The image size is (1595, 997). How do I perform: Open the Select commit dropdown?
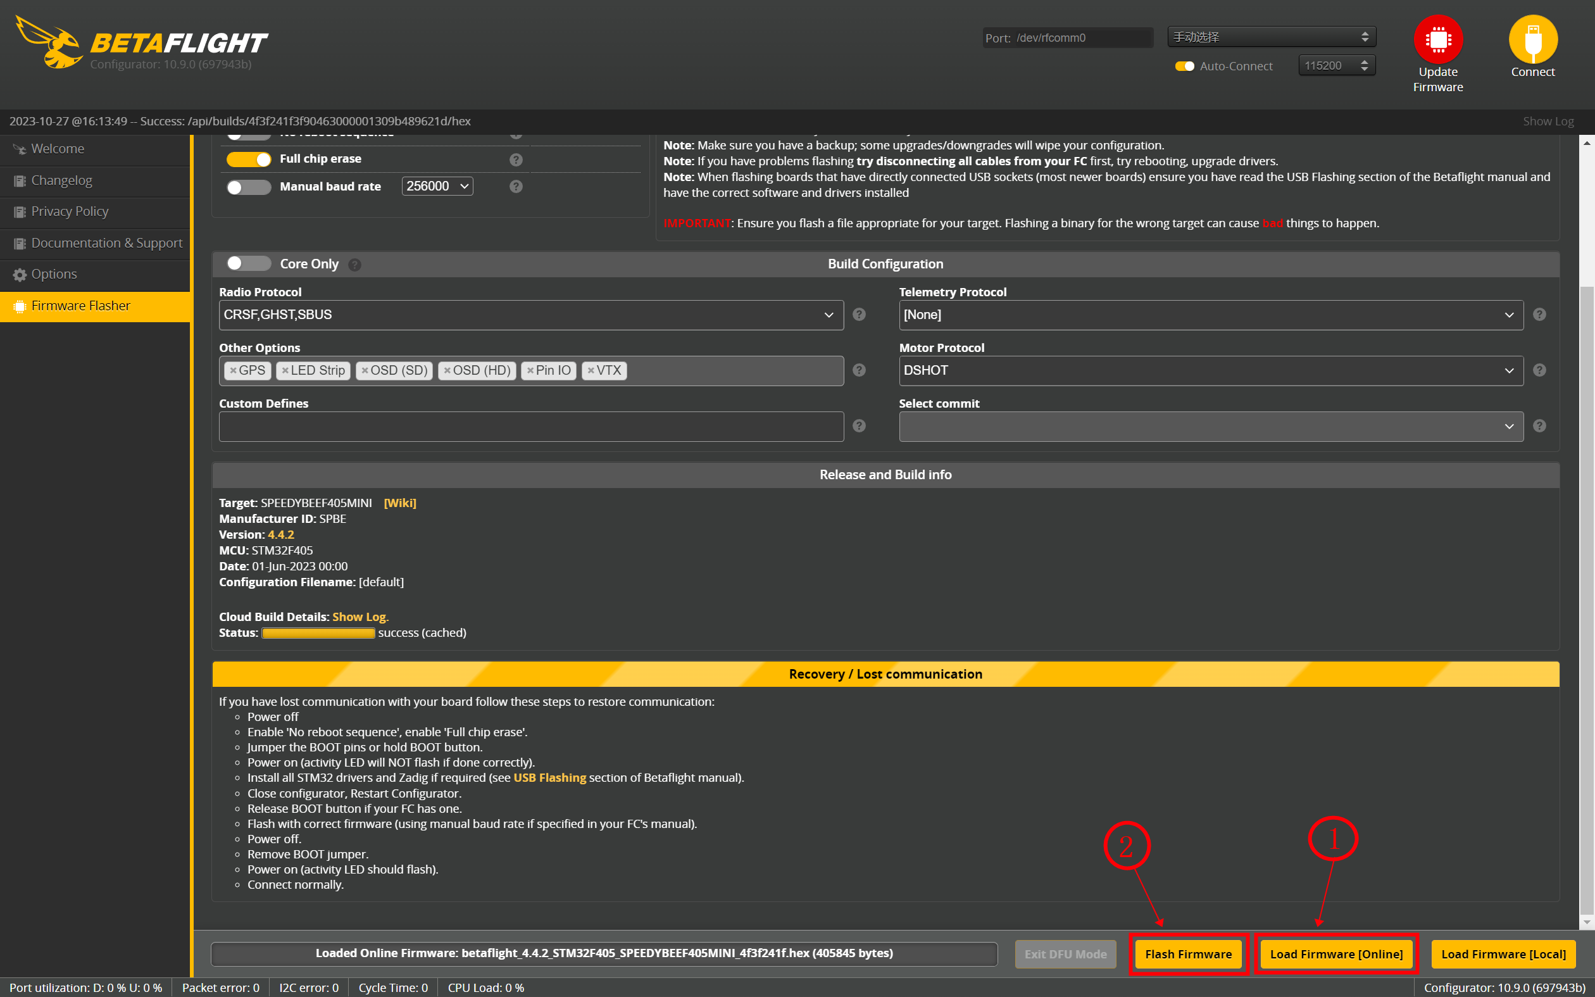[x=1211, y=427]
